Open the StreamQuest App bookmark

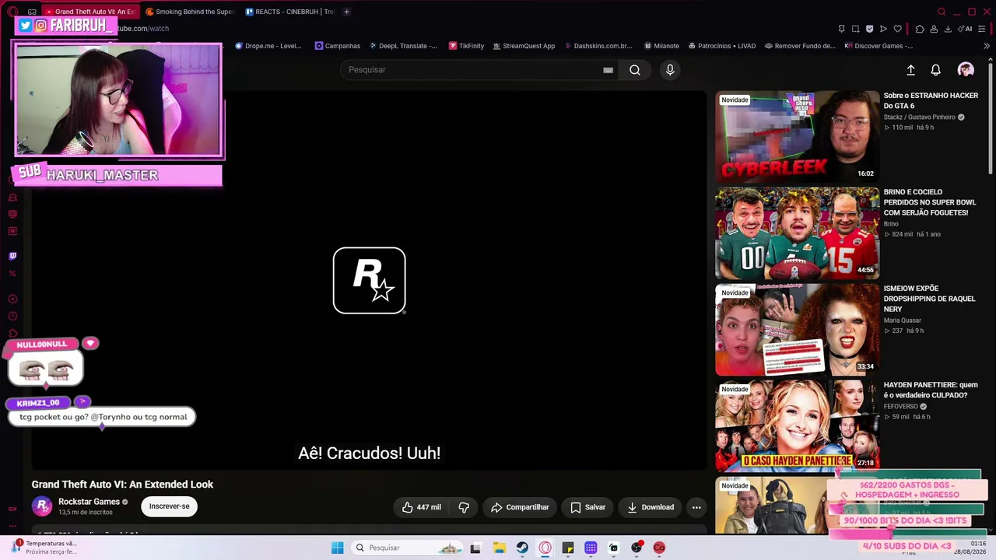[524, 46]
